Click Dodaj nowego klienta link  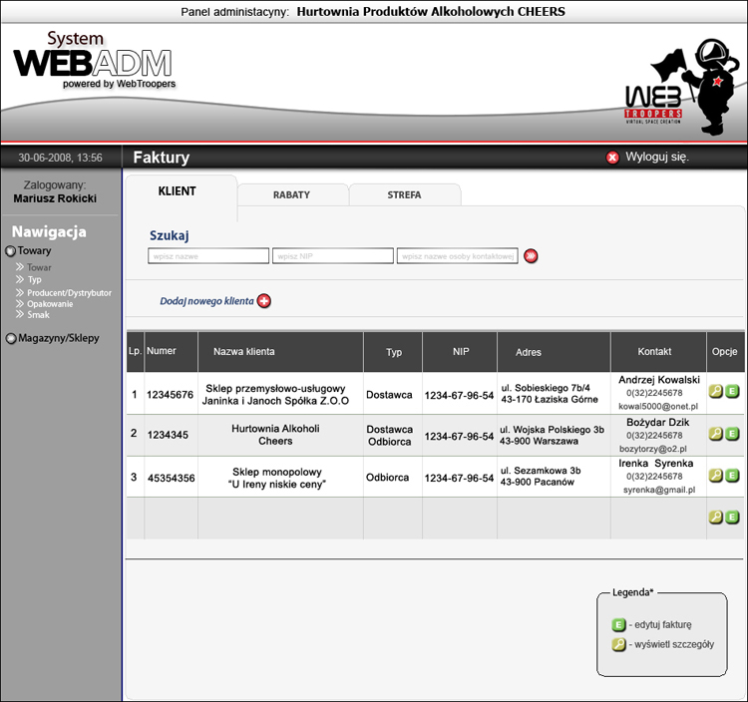206,301
